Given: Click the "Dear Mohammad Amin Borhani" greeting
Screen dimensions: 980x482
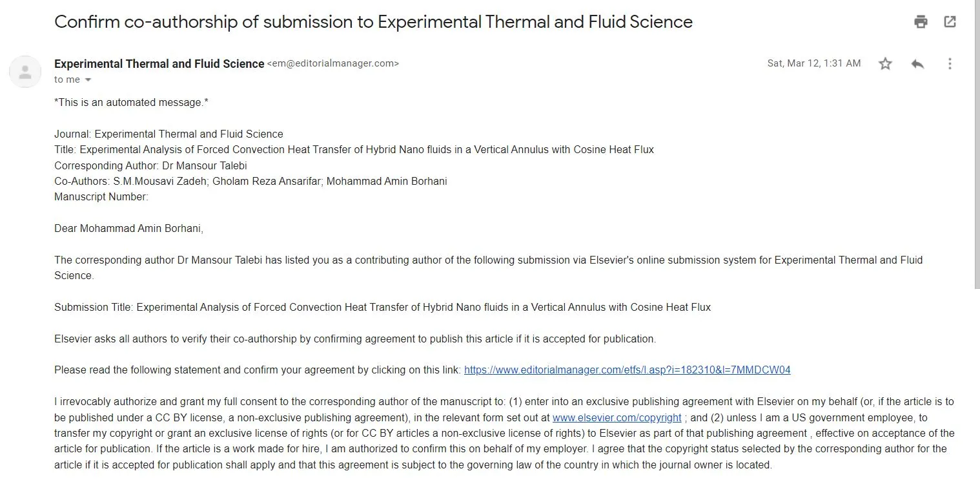Looking at the screenshot, I should coord(128,229).
